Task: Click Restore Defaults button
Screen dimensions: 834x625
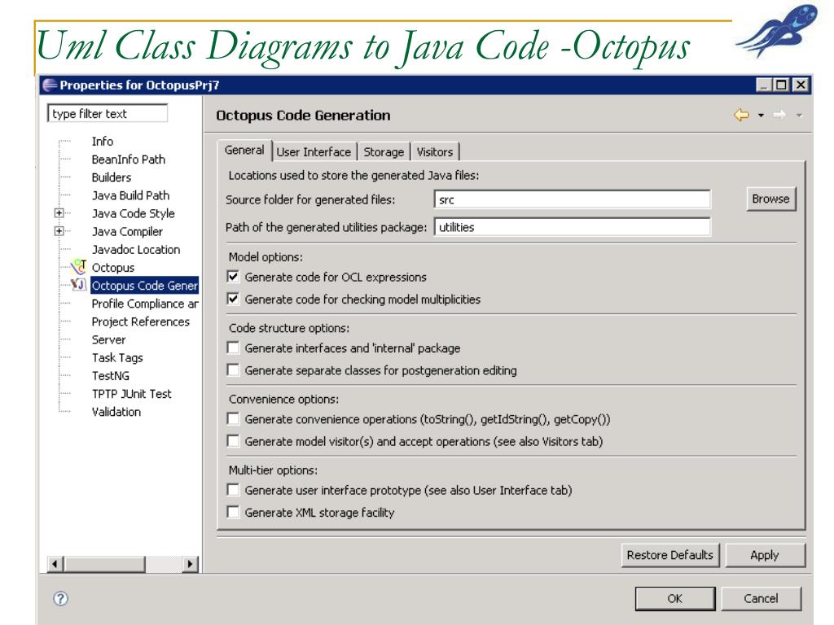Action: (x=669, y=555)
